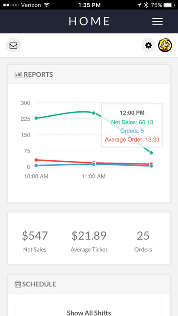Screen dimensions: 178x316
Task: Tap the Bluetooth status icon
Action: (x=146, y=5)
